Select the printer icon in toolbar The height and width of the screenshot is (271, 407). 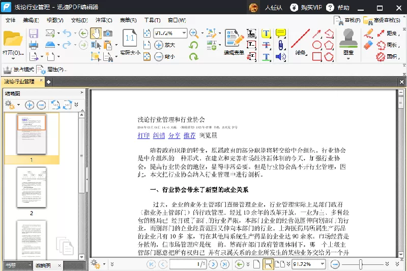click(34, 45)
